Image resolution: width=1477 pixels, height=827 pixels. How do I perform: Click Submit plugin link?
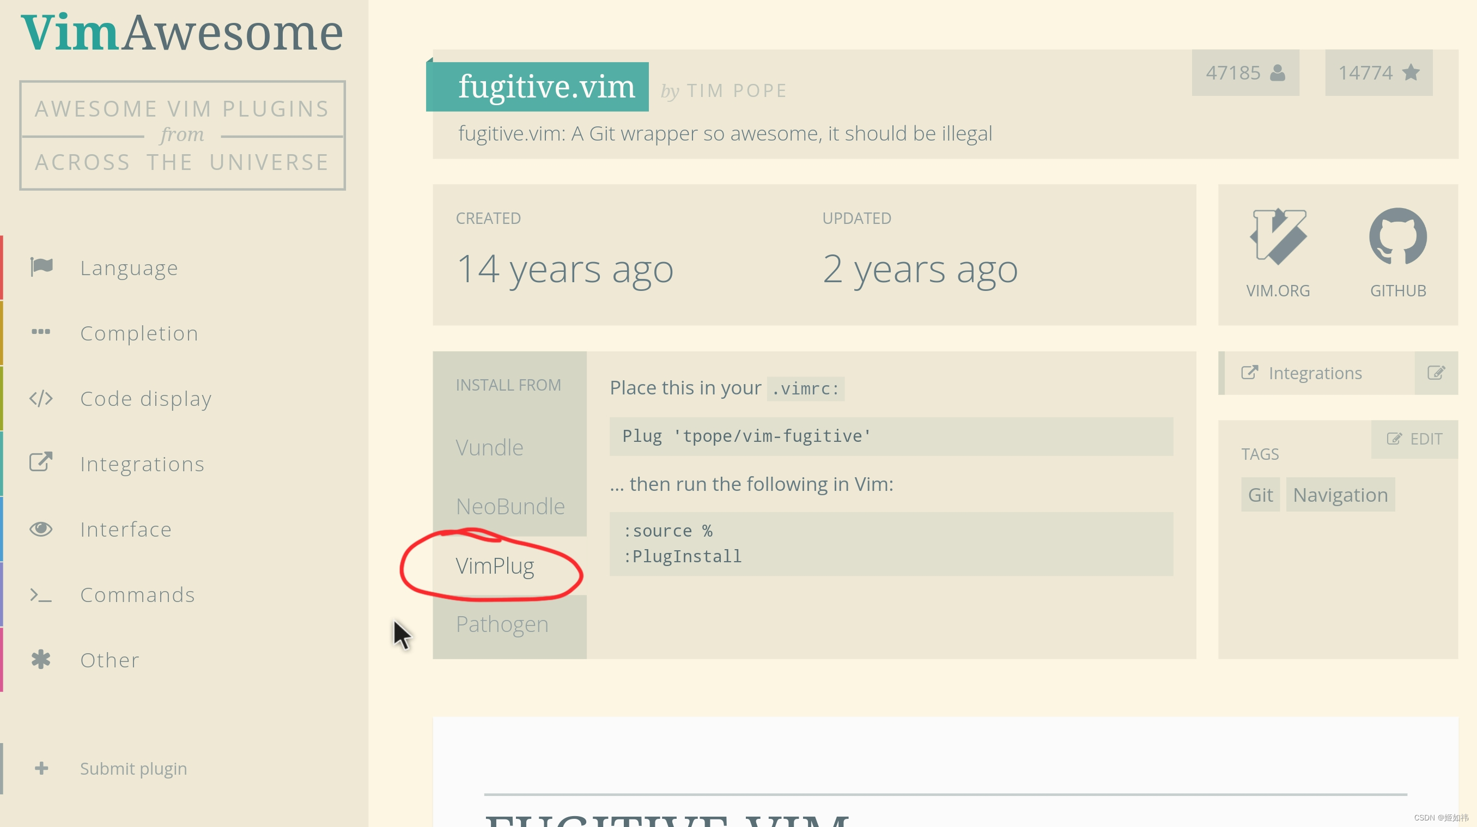click(x=134, y=767)
